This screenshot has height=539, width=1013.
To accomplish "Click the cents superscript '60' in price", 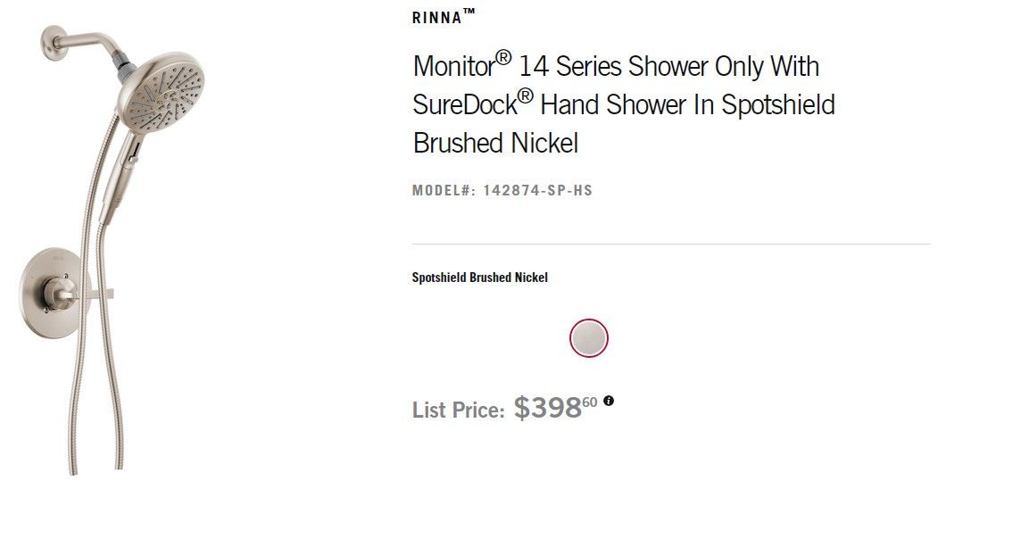I will (590, 402).
